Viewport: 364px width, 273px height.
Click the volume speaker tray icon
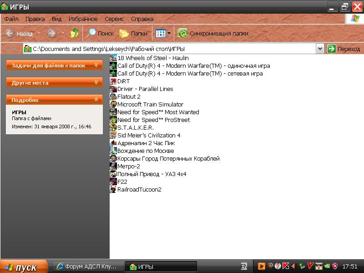[293, 266]
